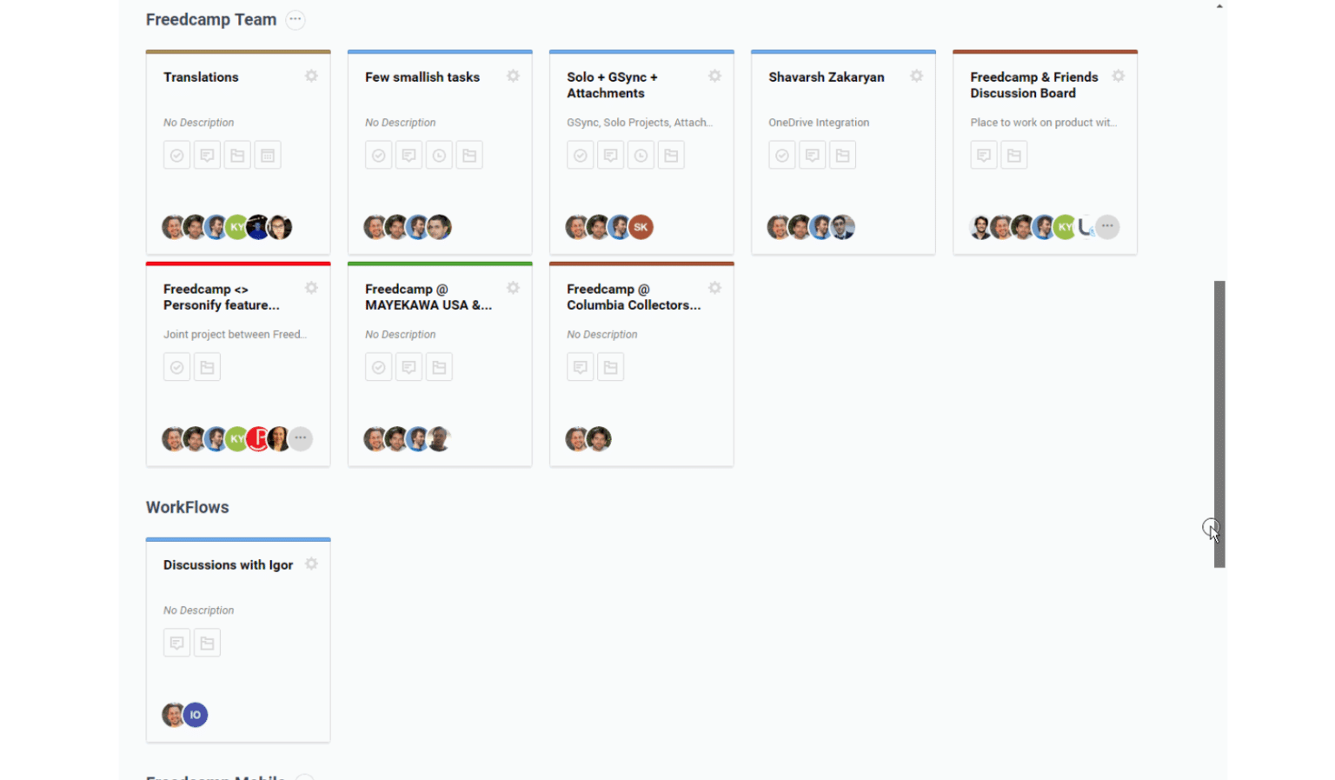Show hidden members on Freedcamp <> Personify card
1335x780 pixels.
(x=300, y=438)
